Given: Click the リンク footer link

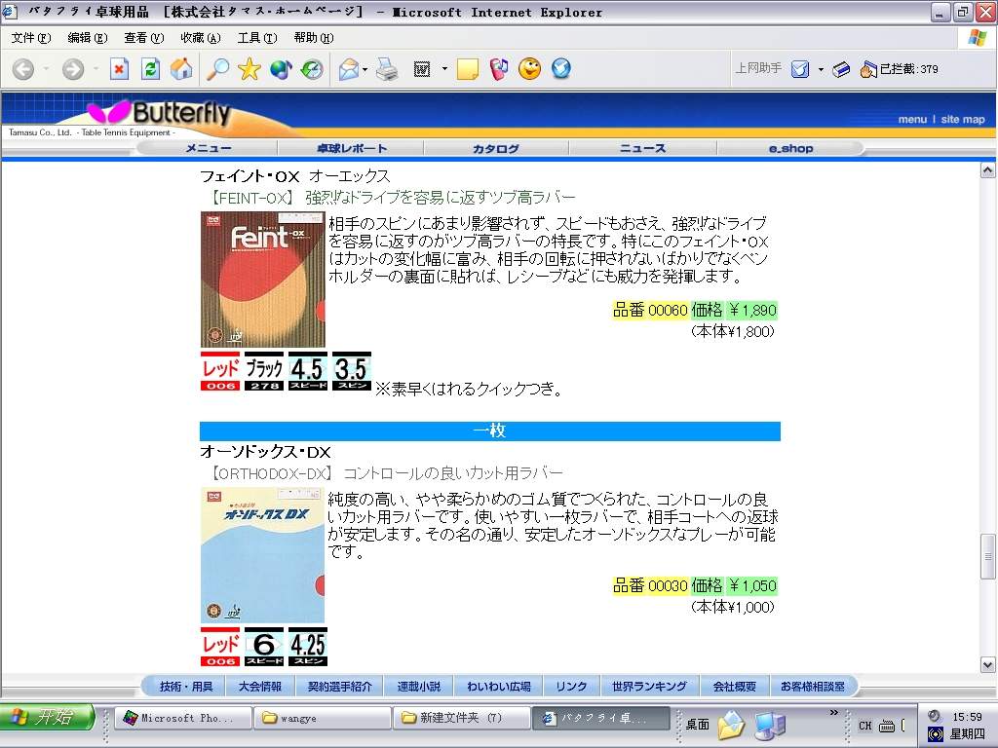Looking at the screenshot, I should click(571, 687).
